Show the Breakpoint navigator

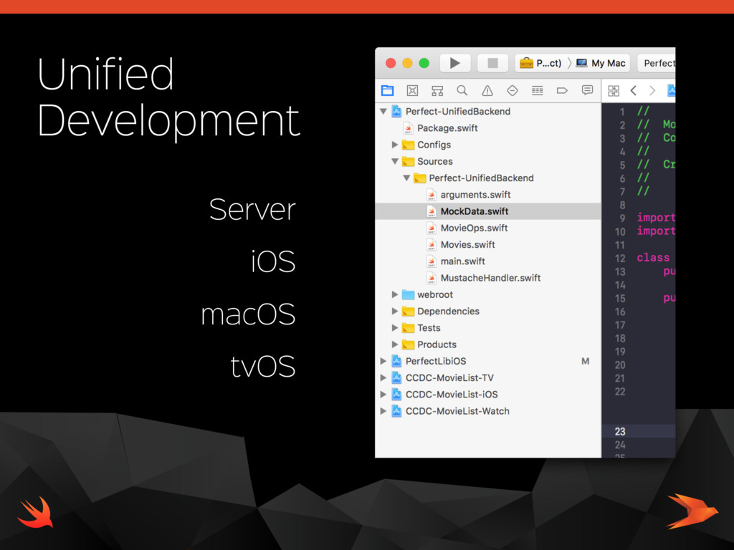pyautogui.click(x=562, y=90)
